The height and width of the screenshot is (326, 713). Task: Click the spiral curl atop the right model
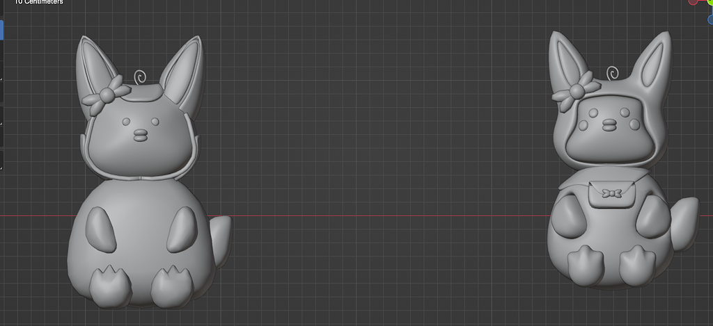[612, 73]
